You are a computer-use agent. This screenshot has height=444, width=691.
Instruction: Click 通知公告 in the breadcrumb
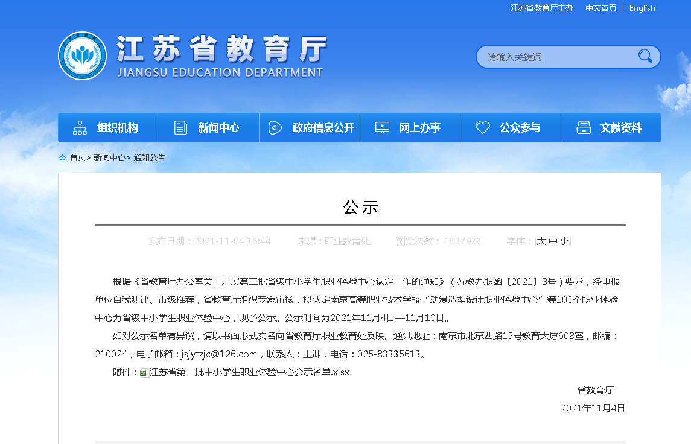[x=150, y=157]
